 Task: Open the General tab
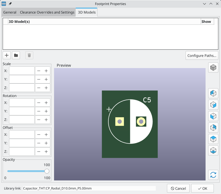pyautogui.click(x=10, y=12)
